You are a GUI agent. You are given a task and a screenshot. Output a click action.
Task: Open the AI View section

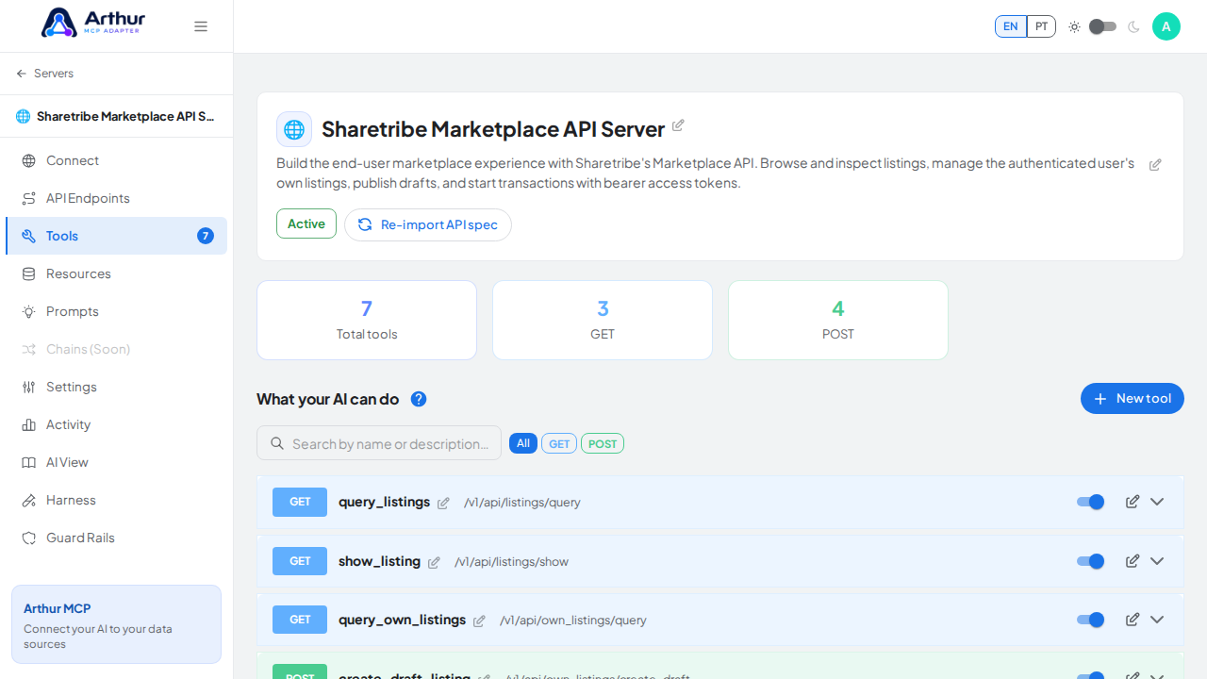pos(116,462)
